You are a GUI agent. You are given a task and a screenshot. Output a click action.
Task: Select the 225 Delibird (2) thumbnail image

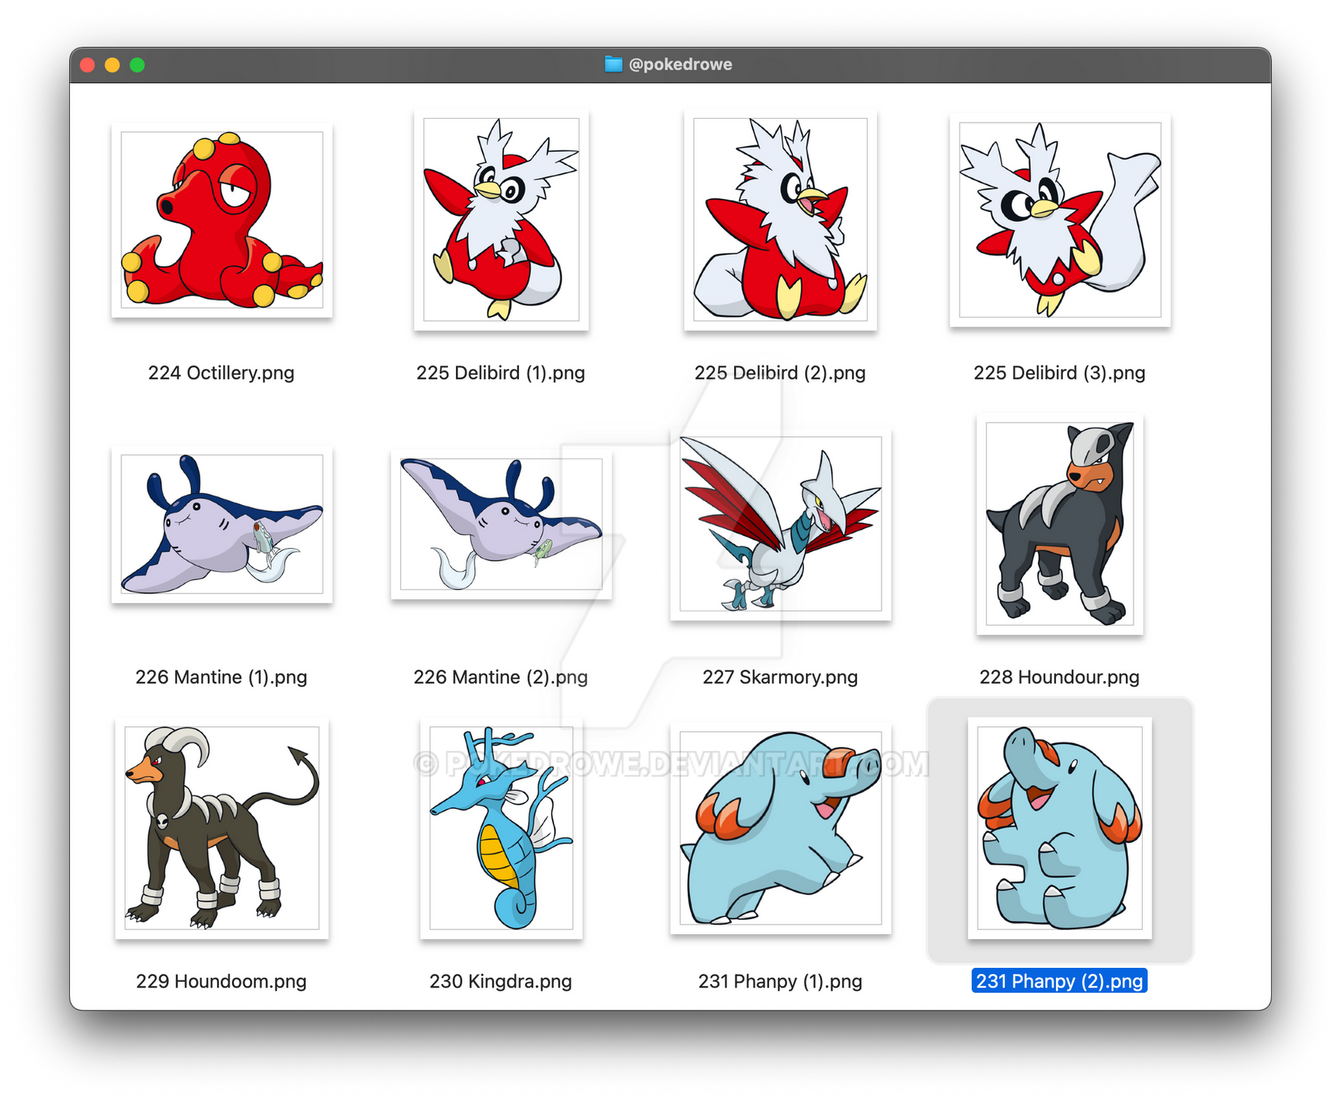pos(780,220)
